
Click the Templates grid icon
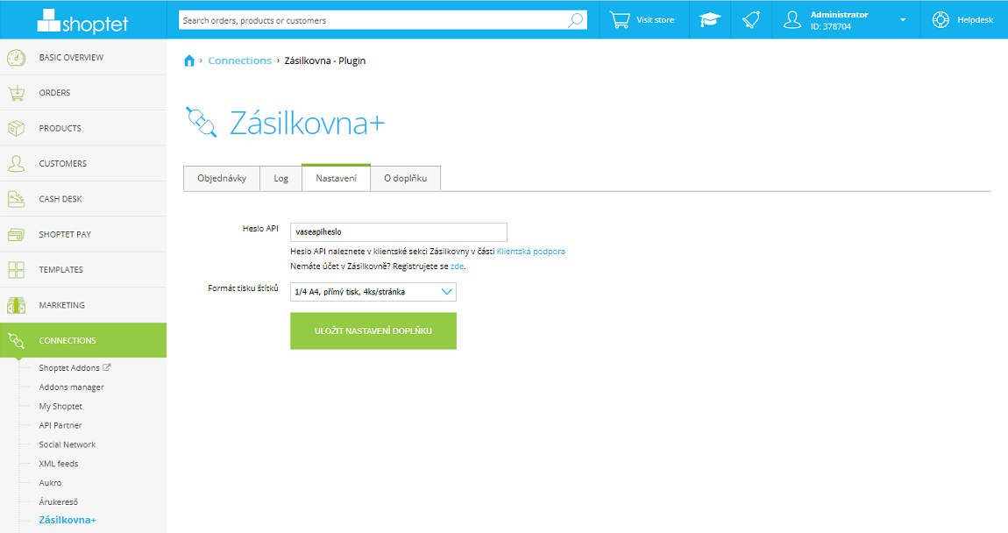point(16,269)
